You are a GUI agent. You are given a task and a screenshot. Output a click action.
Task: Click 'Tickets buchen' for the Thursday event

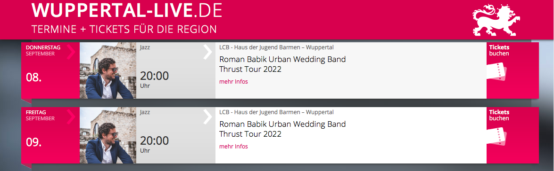499,50
